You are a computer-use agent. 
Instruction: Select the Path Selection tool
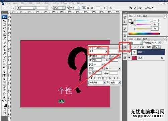click(4, 79)
